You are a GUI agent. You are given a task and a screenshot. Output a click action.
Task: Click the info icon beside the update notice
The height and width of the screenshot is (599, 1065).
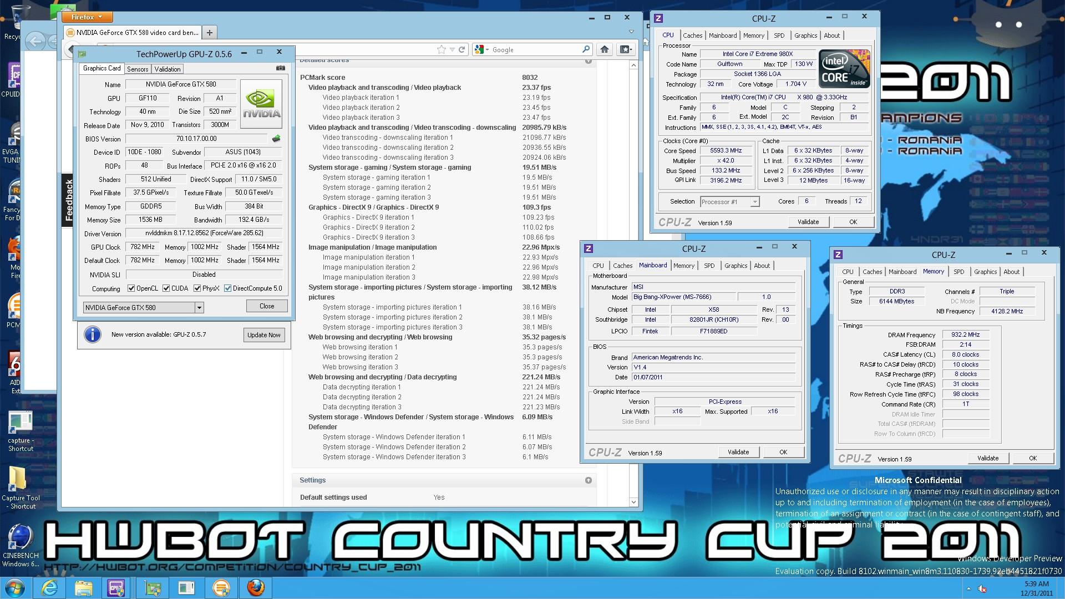92,334
